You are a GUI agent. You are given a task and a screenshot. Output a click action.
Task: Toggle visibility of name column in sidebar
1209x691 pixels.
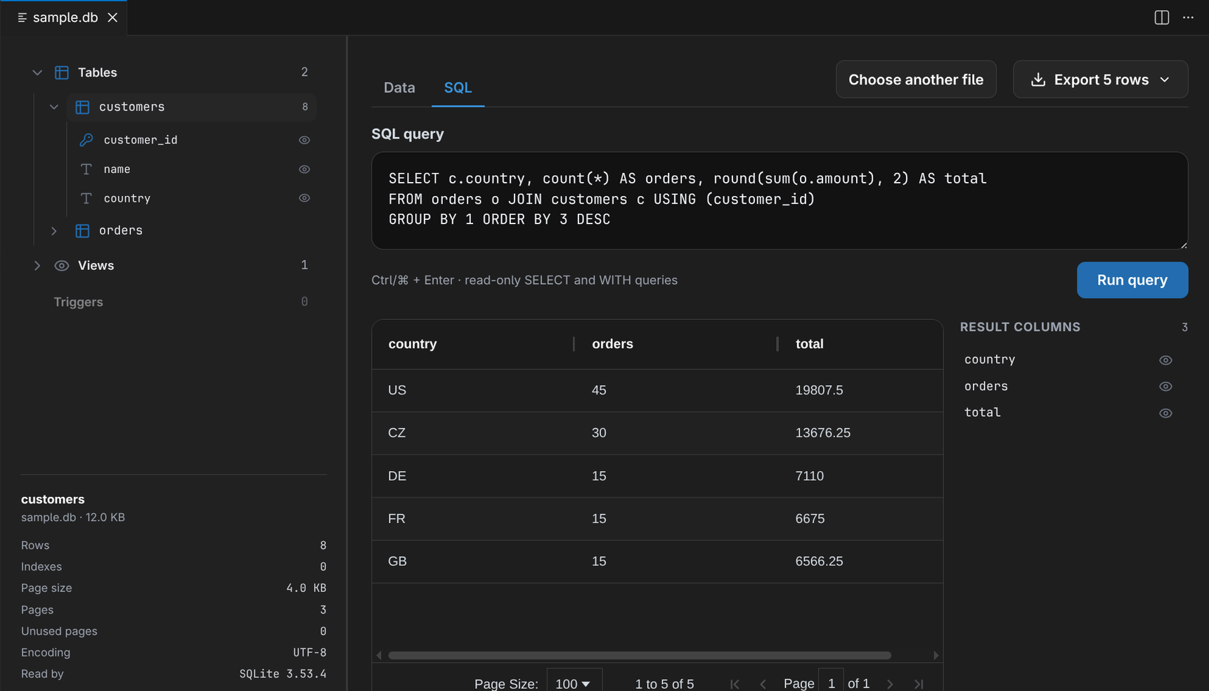(304, 169)
